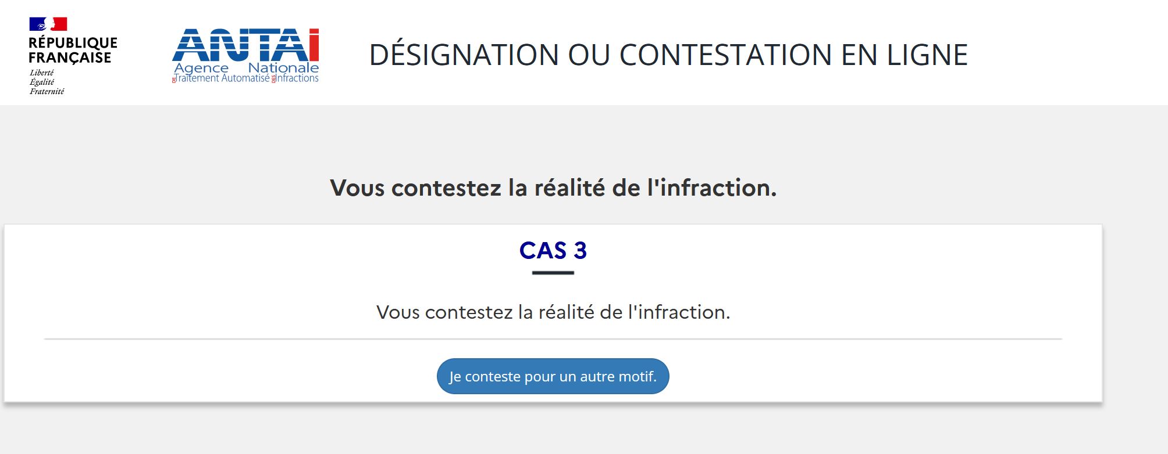Click the word "Agence" under the ANTAI logo
1168x454 pixels.
[201, 68]
